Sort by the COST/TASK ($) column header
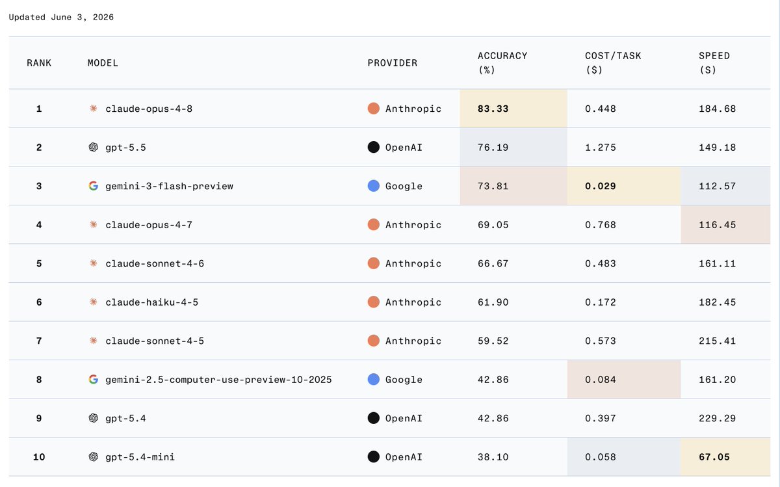The height and width of the screenshot is (487, 780). coord(613,63)
